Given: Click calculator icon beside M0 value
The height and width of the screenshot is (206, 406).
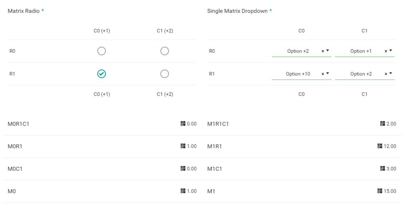Looking at the screenshot, I should 183,191.
